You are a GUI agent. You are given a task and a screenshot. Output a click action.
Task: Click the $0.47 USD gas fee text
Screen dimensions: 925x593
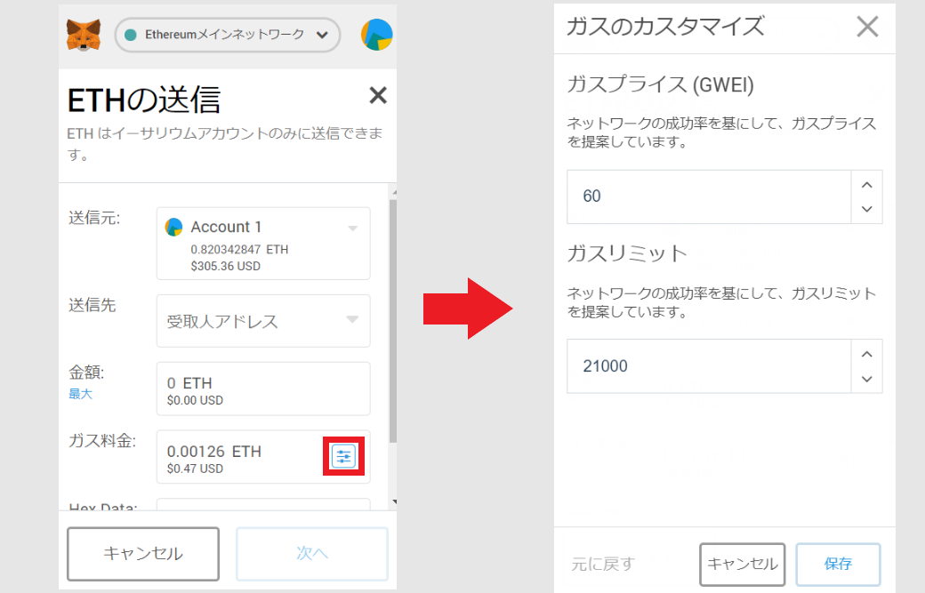(195, 469)
